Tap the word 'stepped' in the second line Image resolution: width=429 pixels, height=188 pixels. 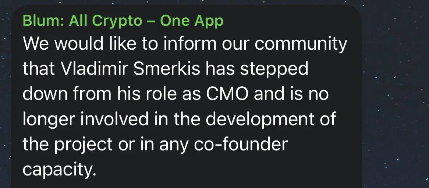(274, 70)
